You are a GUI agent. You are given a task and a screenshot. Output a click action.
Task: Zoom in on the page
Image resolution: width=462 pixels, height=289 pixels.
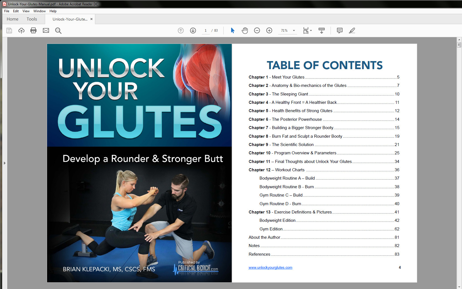click(269, 31)
